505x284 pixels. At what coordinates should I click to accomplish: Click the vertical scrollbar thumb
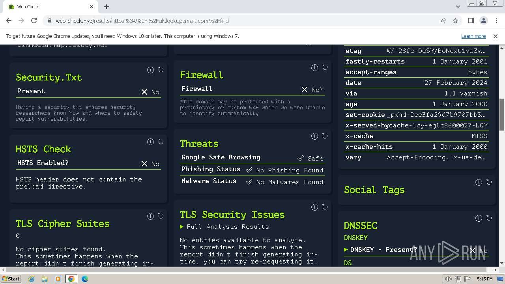coord(502,114)
